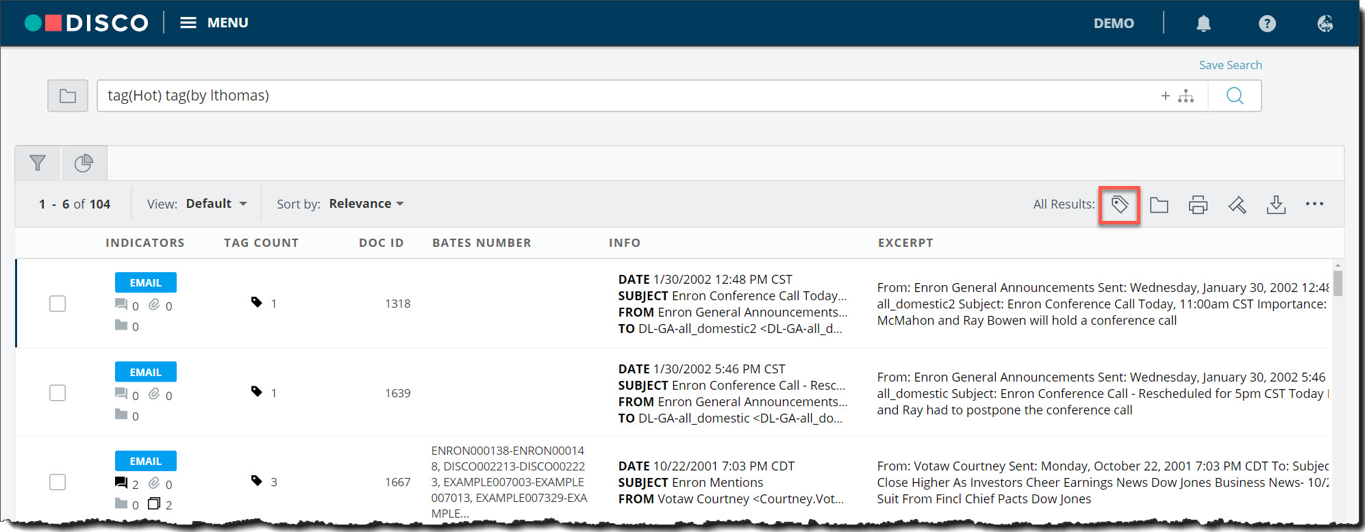Open the filter funnel tab
The height and width of the screenshot is (532, 1365).
click(38, 163)
